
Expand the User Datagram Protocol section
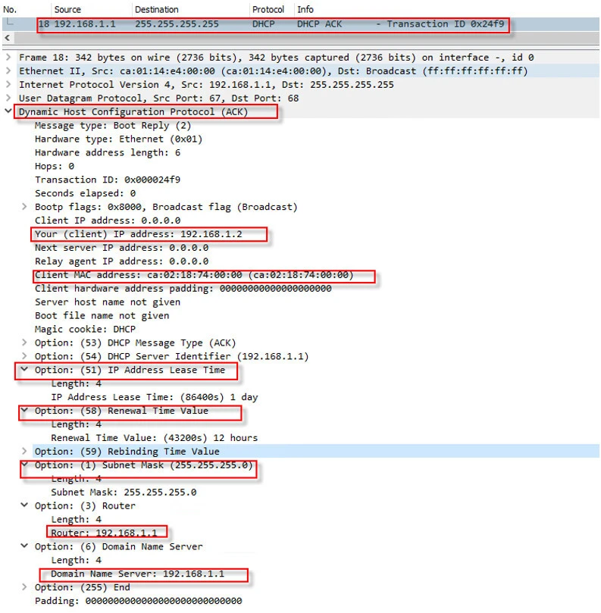click(x=8, y=99)
